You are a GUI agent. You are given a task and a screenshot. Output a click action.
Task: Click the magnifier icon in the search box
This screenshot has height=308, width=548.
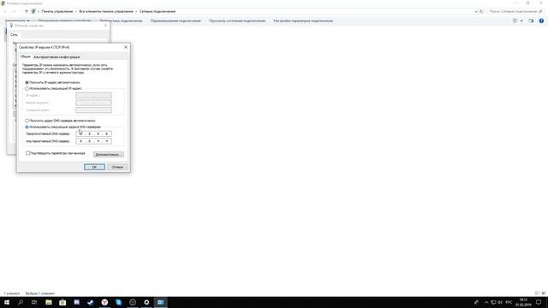pos(540,11)
